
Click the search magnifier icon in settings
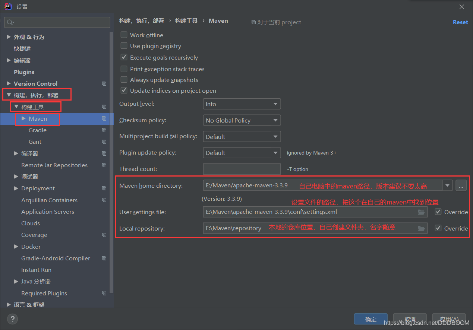(x=10, y=22)
